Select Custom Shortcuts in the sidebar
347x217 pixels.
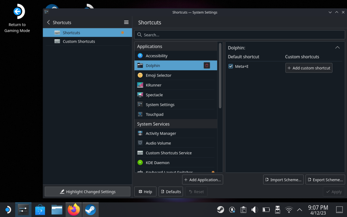click(79, 41)
